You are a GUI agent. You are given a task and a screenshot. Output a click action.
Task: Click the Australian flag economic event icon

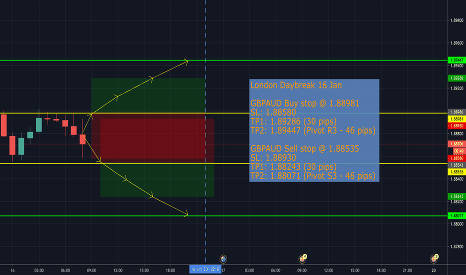(x=223, y=258)
